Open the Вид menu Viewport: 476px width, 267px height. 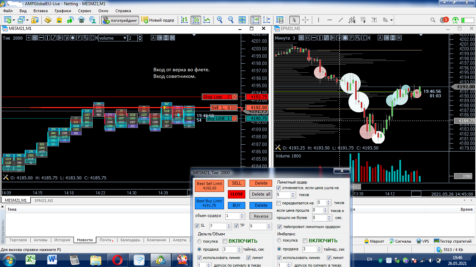[23, 11]
